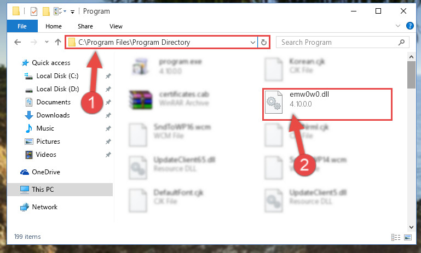The width and height of the screenshot is (421, 253).
Task: Open recent locations dropdown arrow
Action: click(x=47, y=42)
